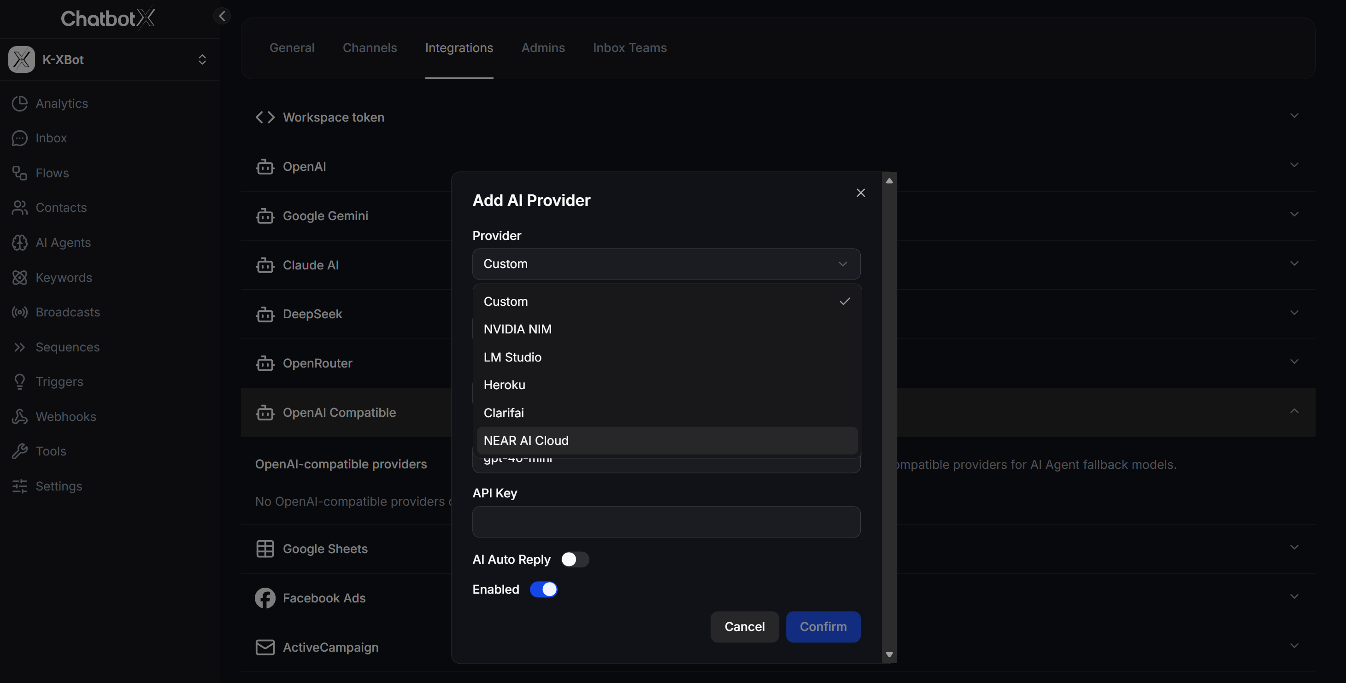This screenshot has height=683, width=1346.
Task: Expand the DeepSeek section chevron
Action: (1294, 313)
